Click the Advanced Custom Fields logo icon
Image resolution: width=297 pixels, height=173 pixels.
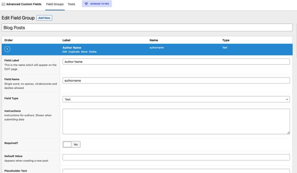point(3,4)
